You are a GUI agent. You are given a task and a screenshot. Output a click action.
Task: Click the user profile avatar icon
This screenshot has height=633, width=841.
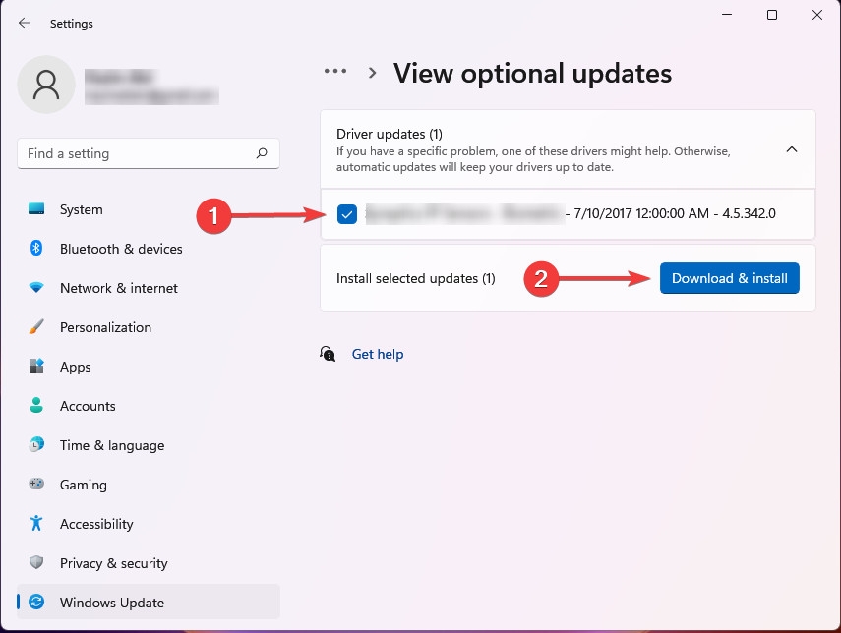46,85
